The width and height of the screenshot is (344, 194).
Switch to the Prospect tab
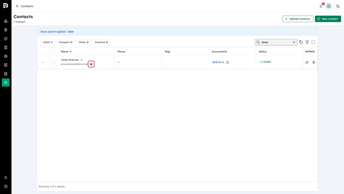(x=66, y=42)
